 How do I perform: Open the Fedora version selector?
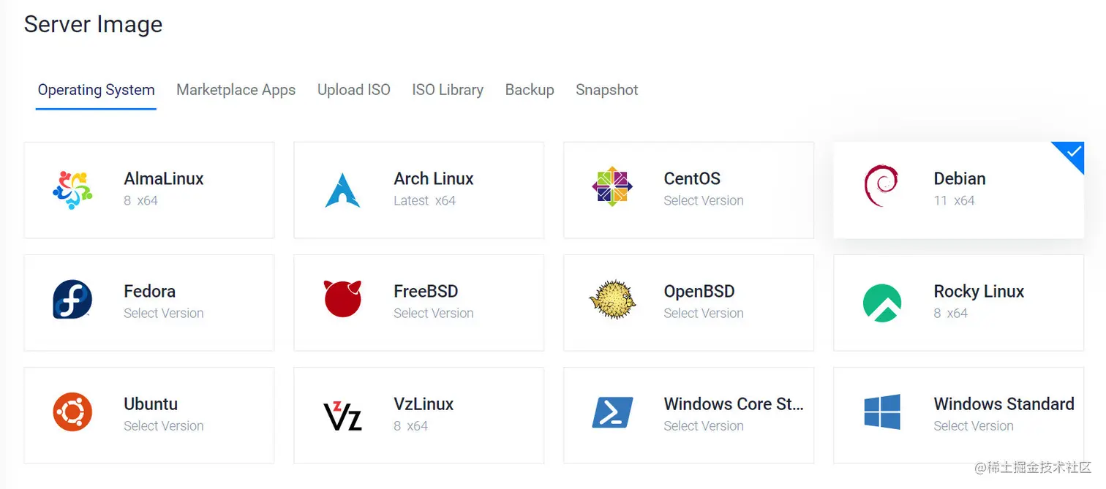pyautogui.click(x=163, y=313)
